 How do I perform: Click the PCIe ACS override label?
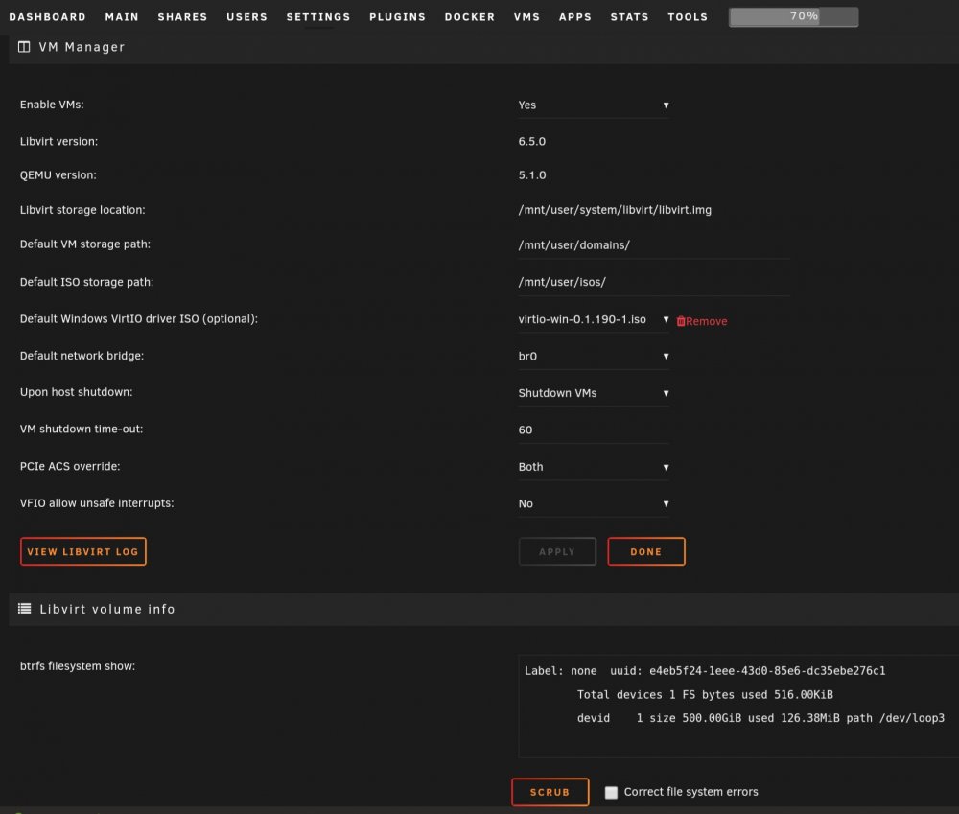tap(70, 467)
